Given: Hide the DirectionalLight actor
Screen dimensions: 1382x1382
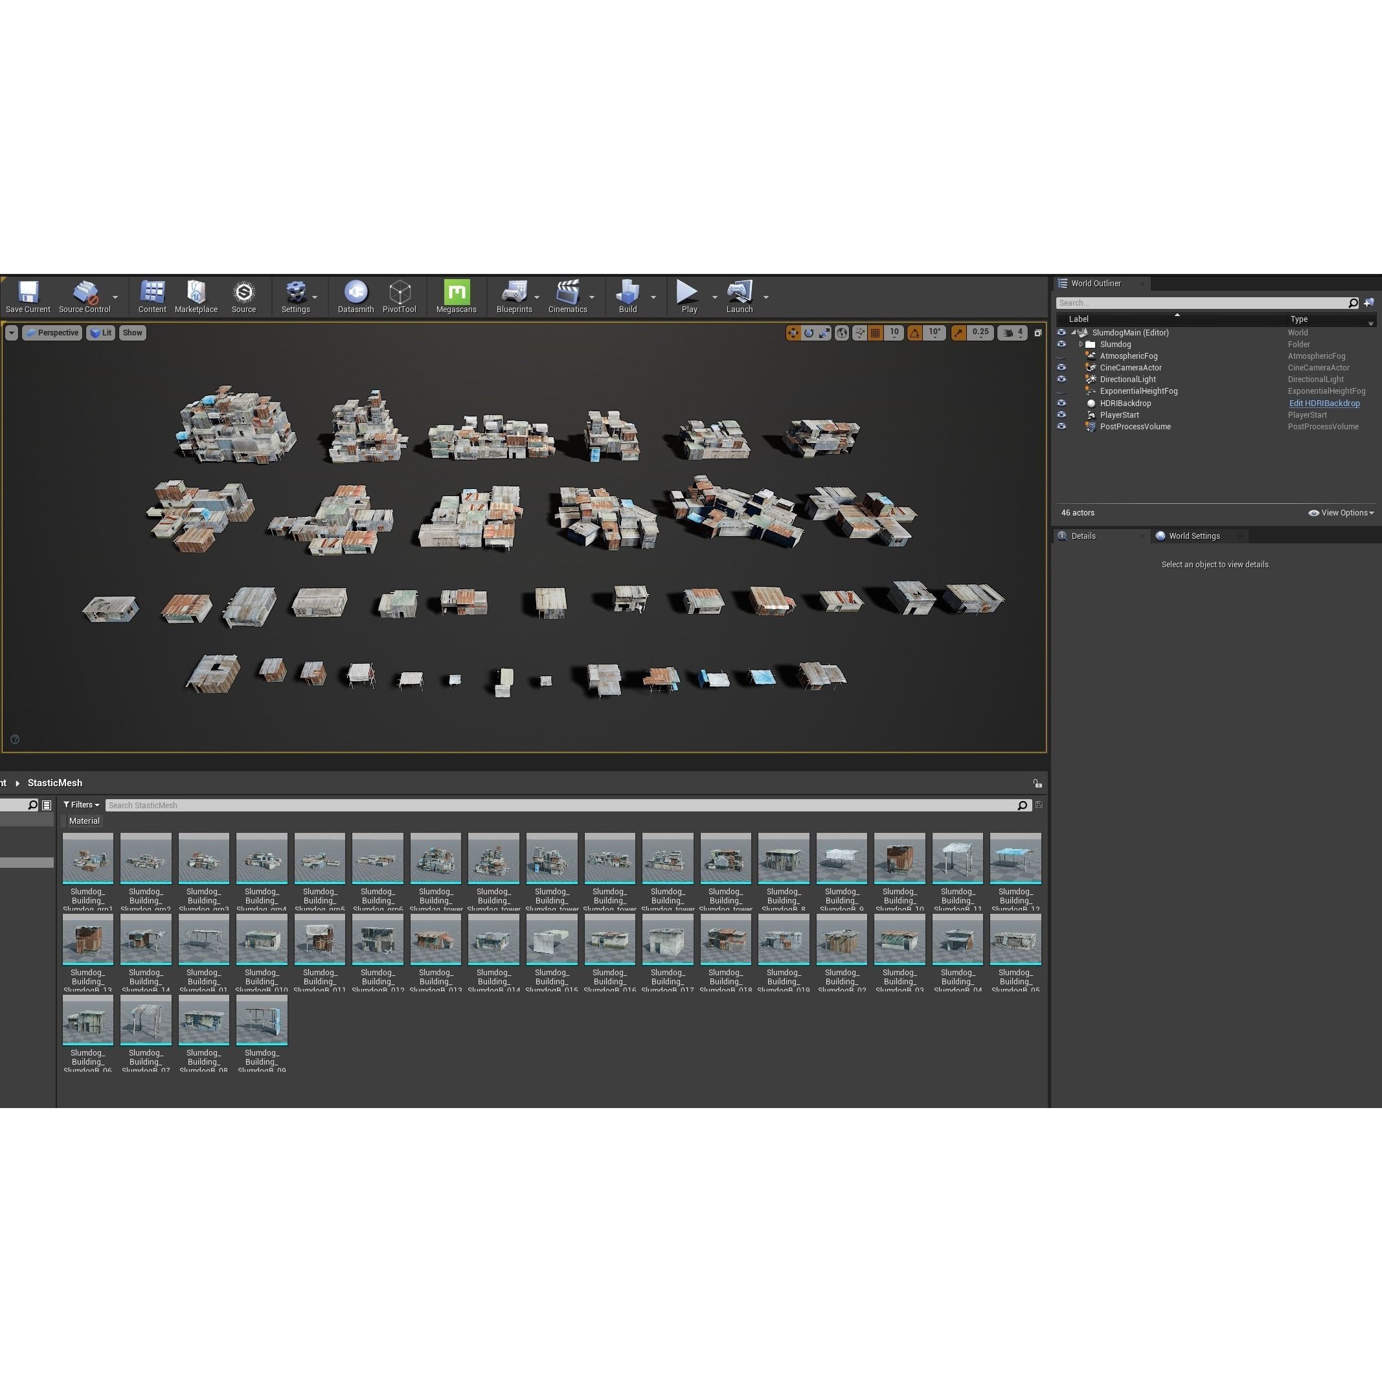Looking at the screenshot, I should [1061, 379].
